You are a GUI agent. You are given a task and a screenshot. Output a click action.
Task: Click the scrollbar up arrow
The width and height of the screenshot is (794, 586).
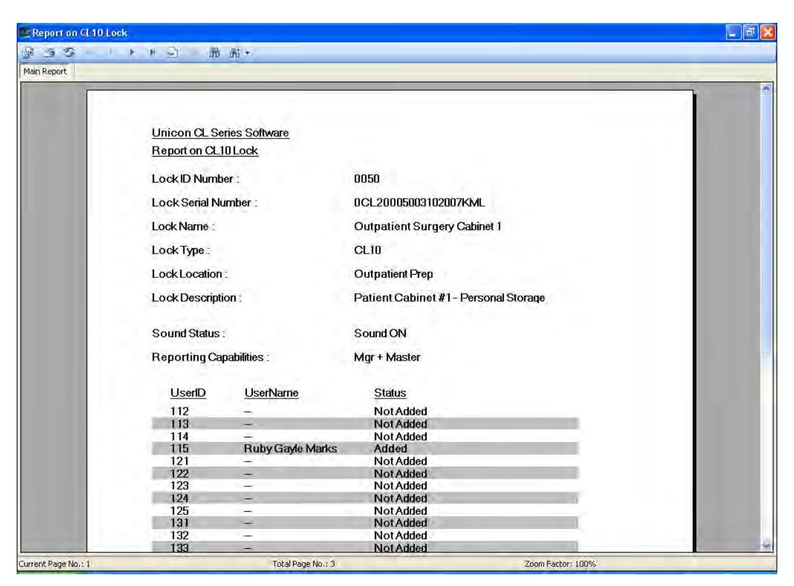(767, 88)
